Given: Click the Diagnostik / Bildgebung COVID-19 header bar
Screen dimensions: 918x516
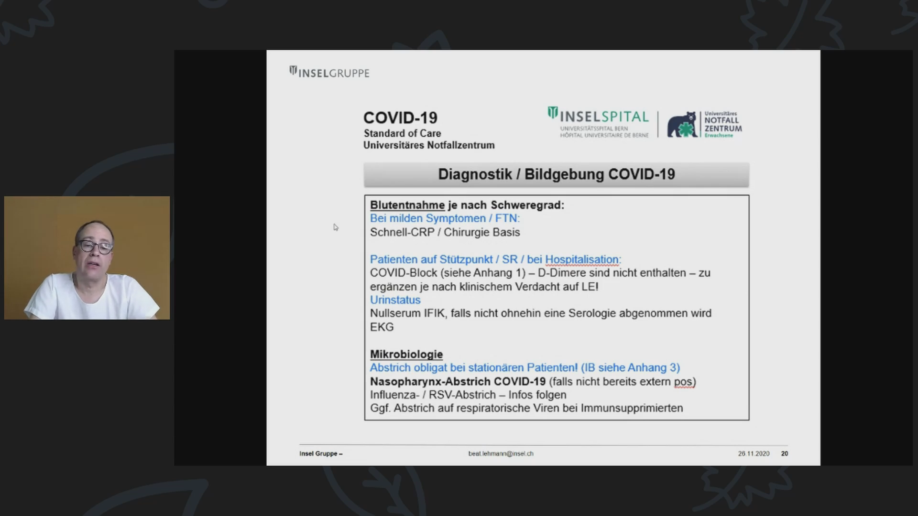Looking at the screenshot, I should coord(556,174).
